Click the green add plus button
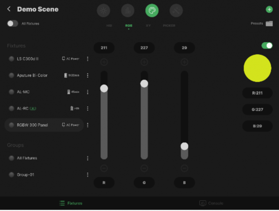 [269, 9]
